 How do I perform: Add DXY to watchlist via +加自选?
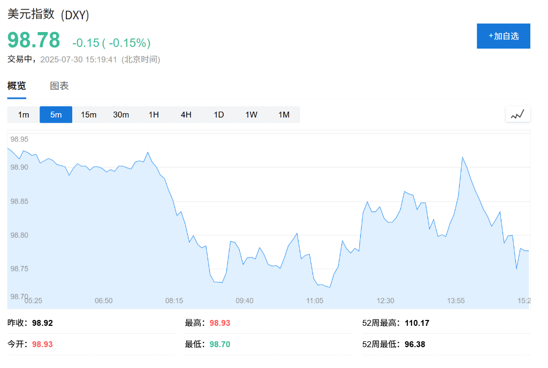(503, 36)
